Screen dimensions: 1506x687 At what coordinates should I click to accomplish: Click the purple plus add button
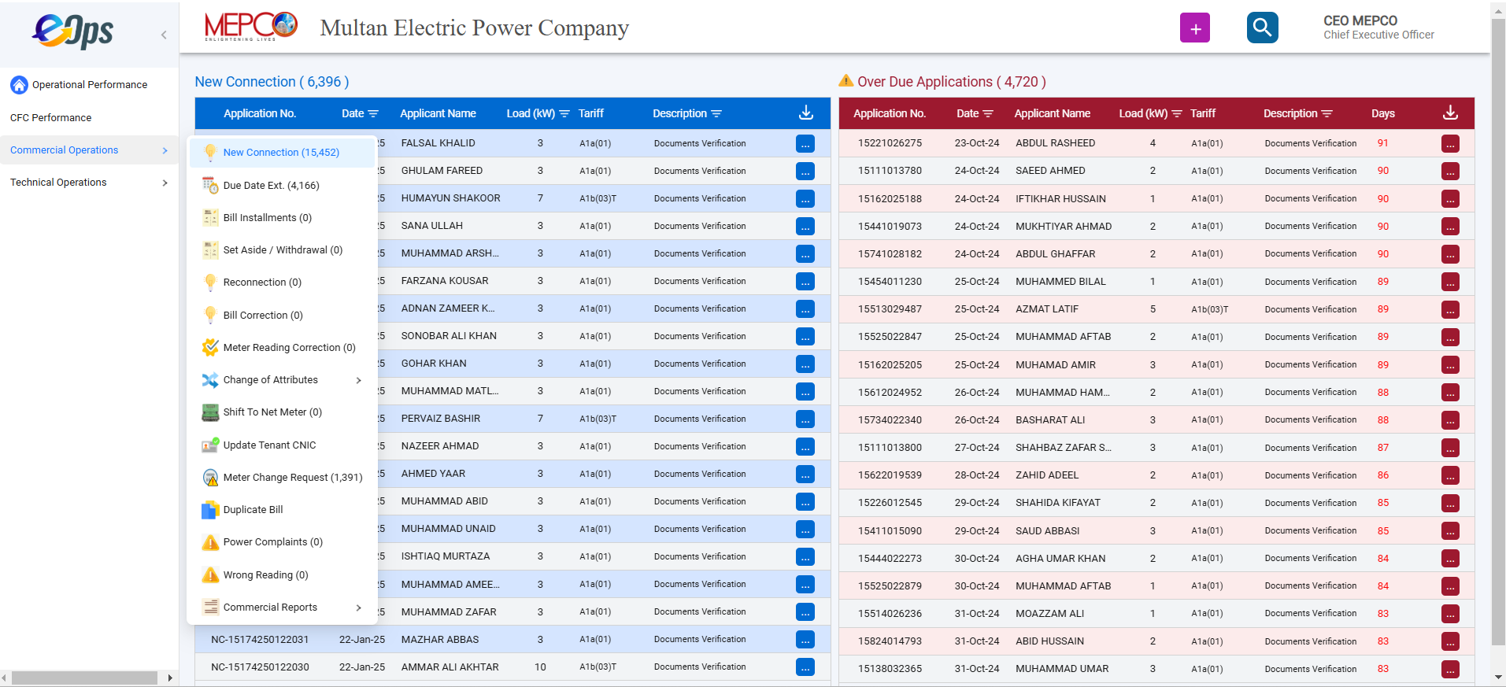1194,28
